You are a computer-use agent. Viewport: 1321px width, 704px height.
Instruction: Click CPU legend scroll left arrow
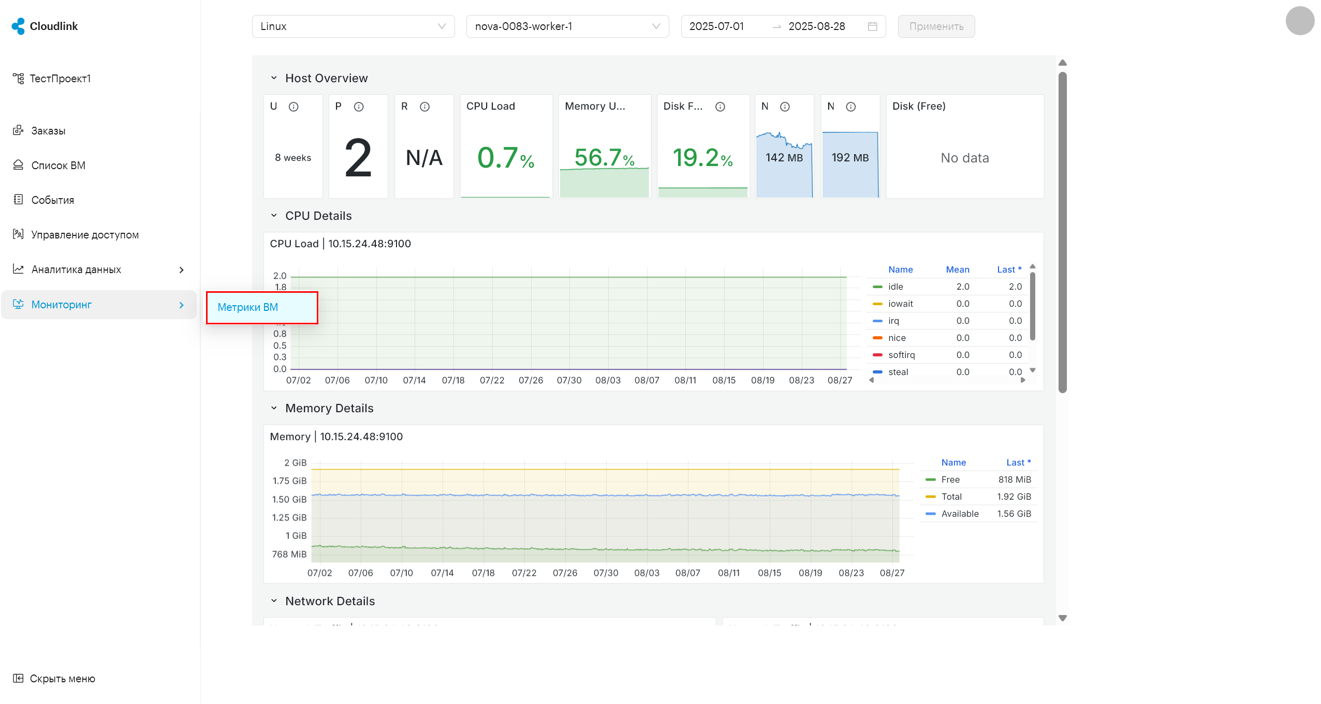coord(872,380)
